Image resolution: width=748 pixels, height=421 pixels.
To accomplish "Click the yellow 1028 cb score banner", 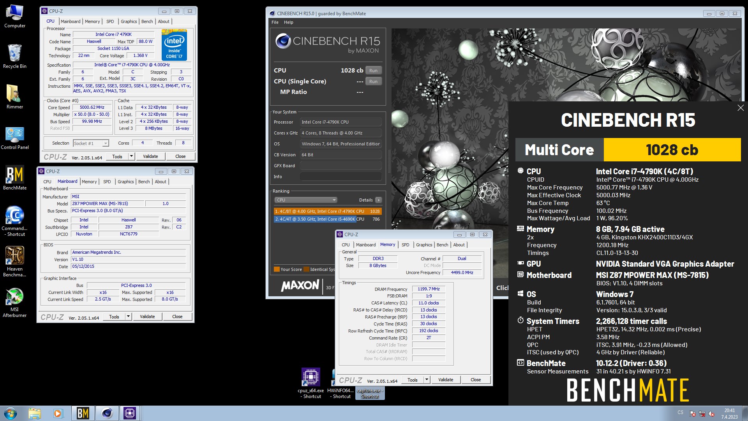I will click(672, 150).
